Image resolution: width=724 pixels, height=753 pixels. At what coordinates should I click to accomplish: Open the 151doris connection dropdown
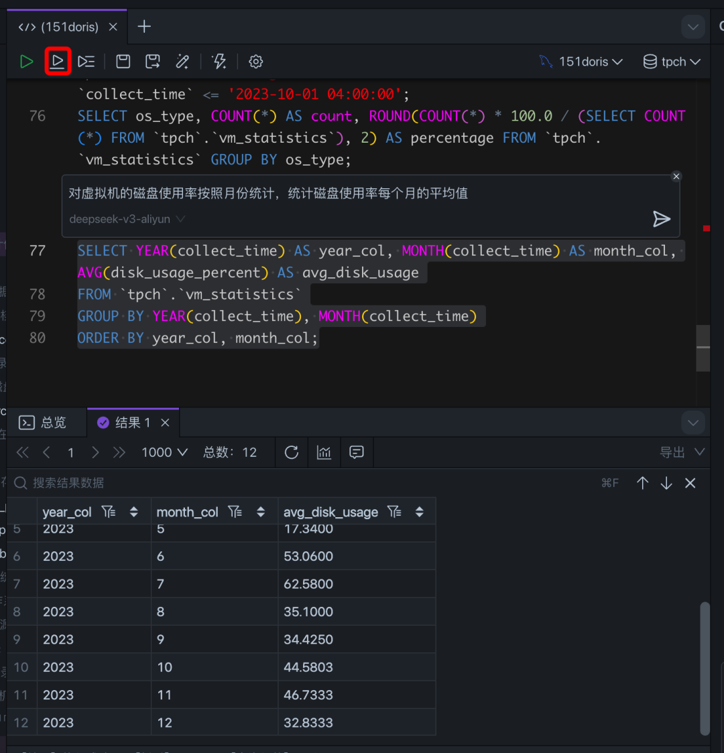581,62
